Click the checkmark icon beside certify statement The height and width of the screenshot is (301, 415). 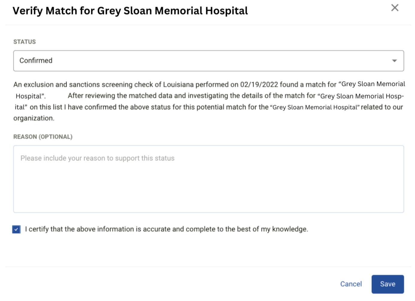[x=16, y=229]
